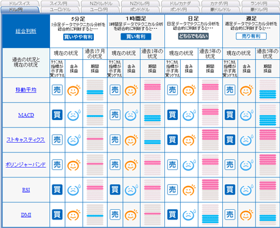Click the 週足 buy signal icon for RSI
This screenshot has width=280, height=228.
(x=230, y=190)
